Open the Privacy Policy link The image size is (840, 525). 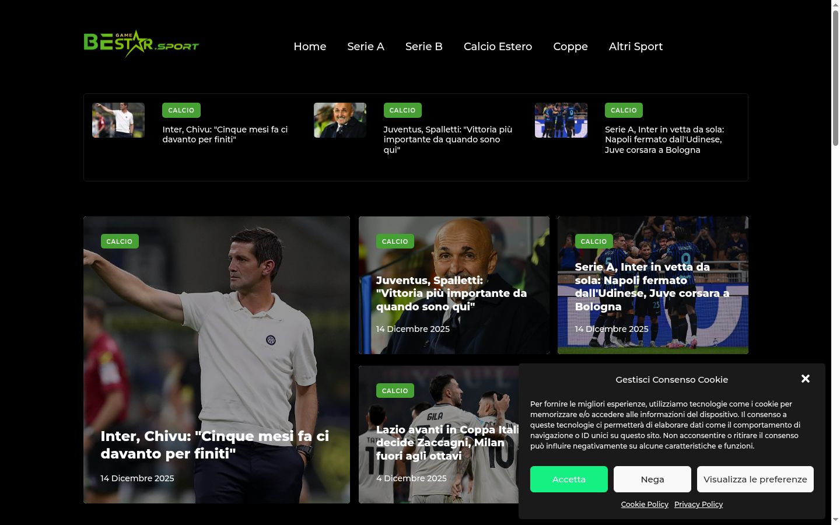[x=698, y=504]
